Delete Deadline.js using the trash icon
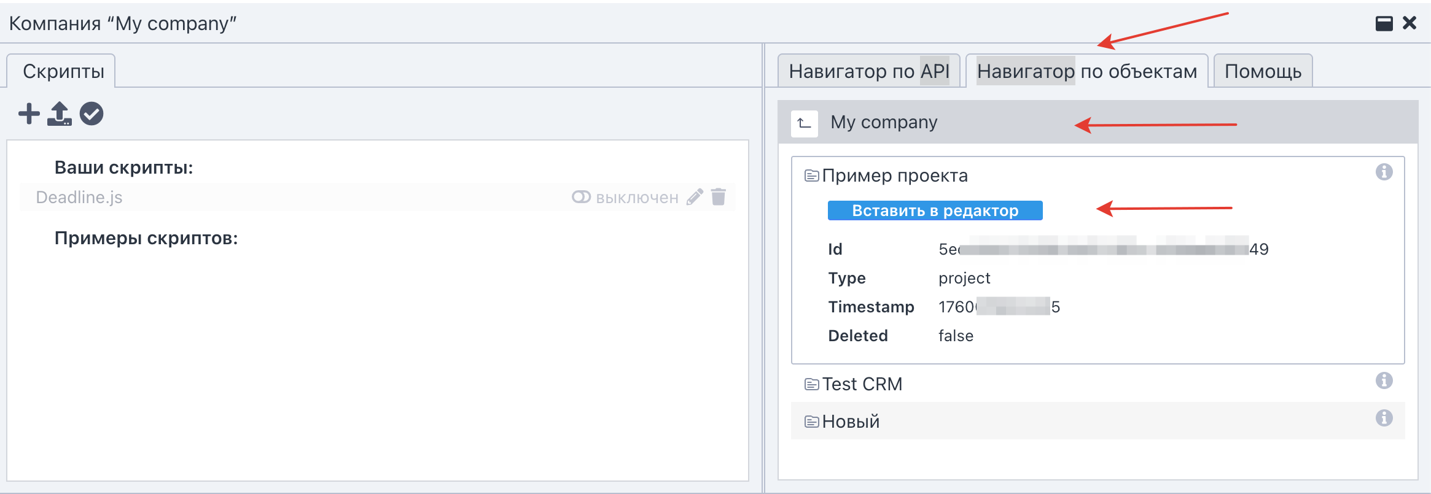 (719, 197)
